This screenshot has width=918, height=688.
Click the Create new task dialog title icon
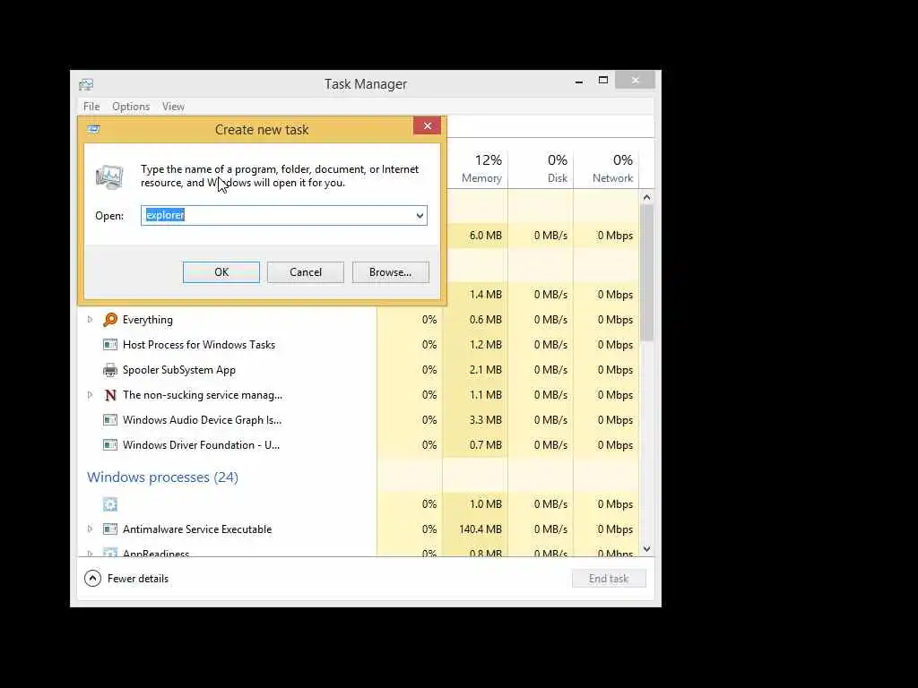[93, 129]
